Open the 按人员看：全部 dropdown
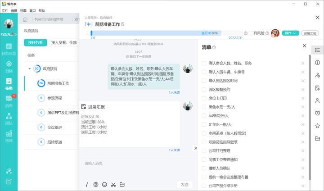 [x=64, y=43]
